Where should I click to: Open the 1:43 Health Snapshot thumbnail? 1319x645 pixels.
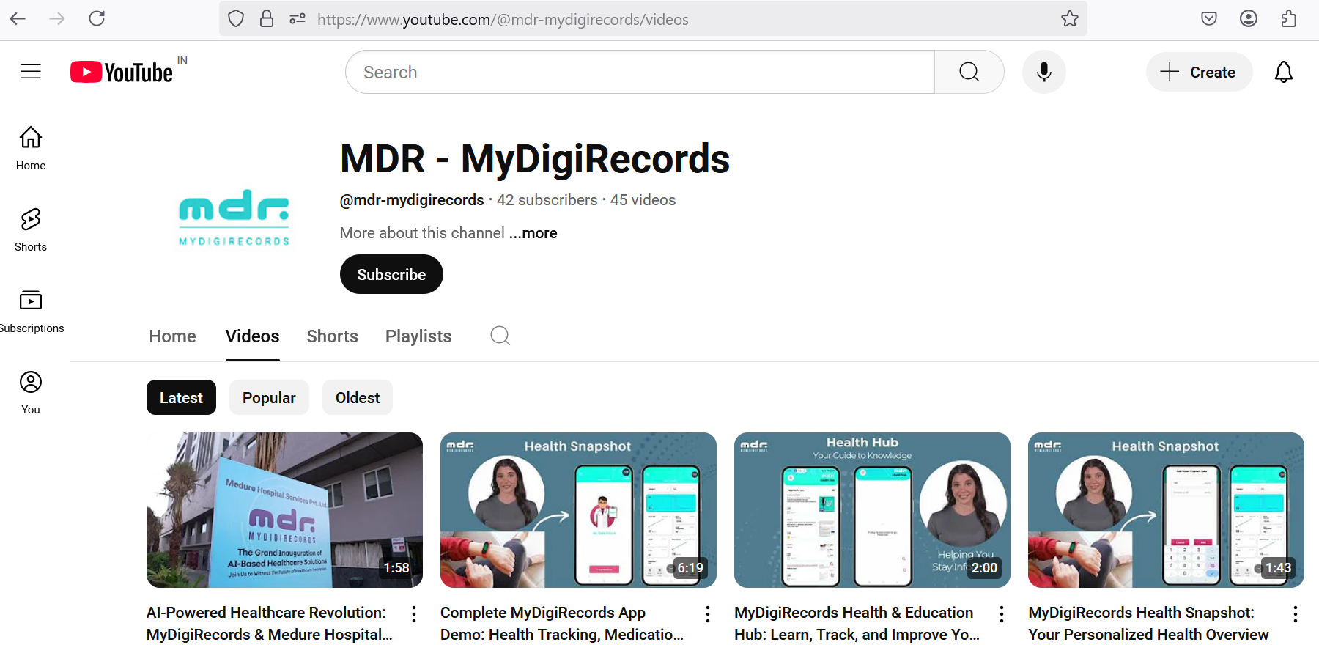[x=1166, y=510]
